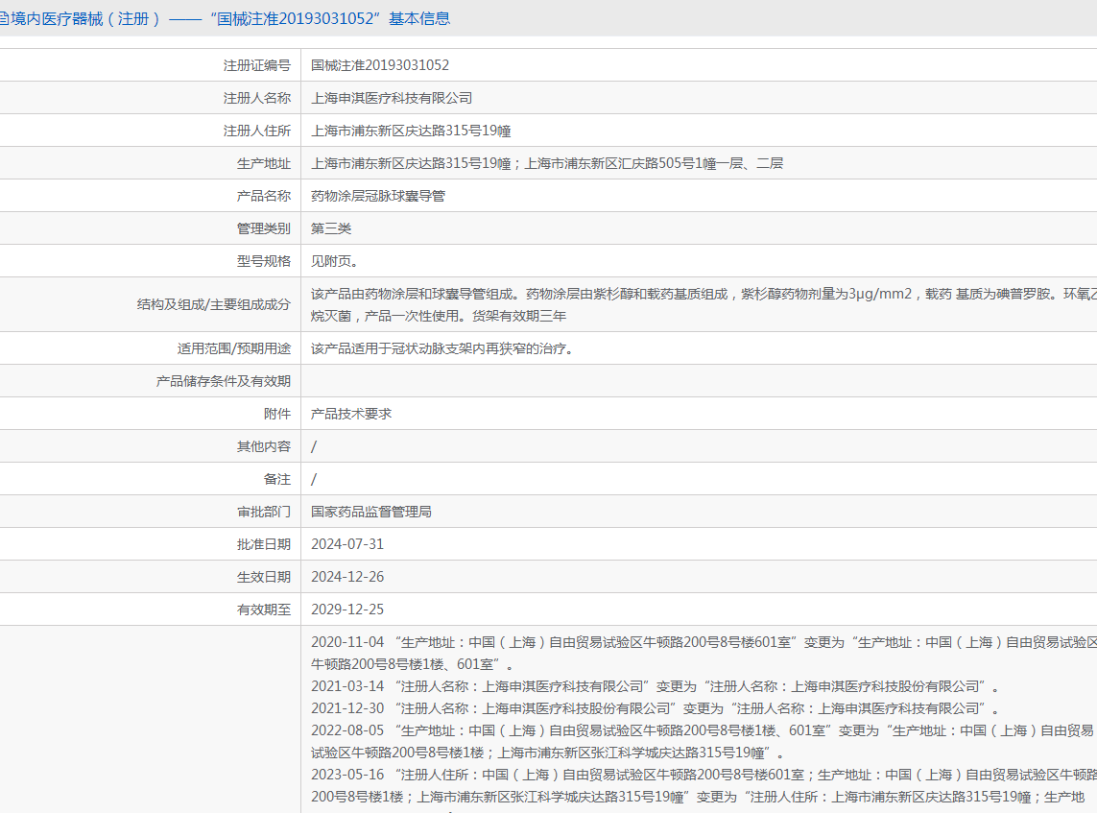Viewport: 1097px width, 813px height.
Task: Click the 适用范围/预期用途 description text
Action: [x=442, y=348]
